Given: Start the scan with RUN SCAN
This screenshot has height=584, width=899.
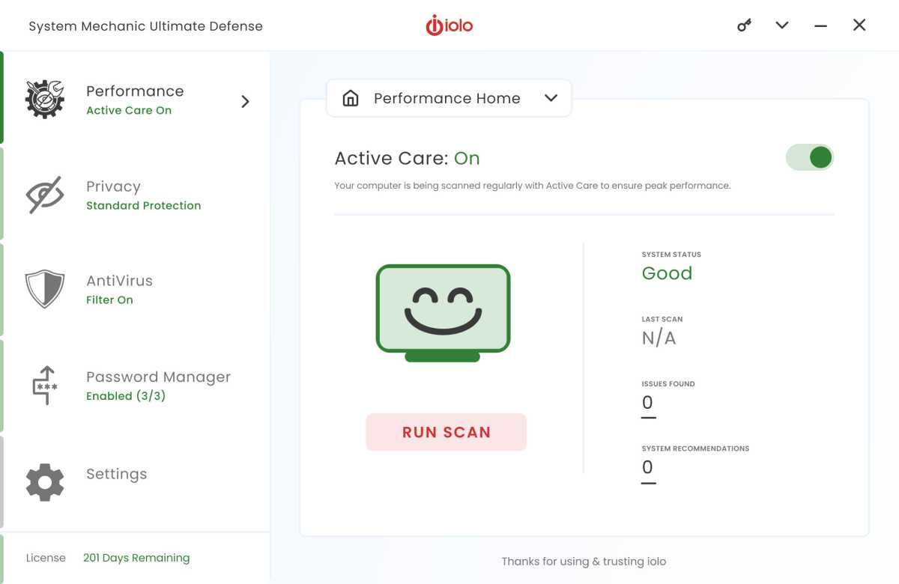Looking at the screenshot, I should click(447, 432).
